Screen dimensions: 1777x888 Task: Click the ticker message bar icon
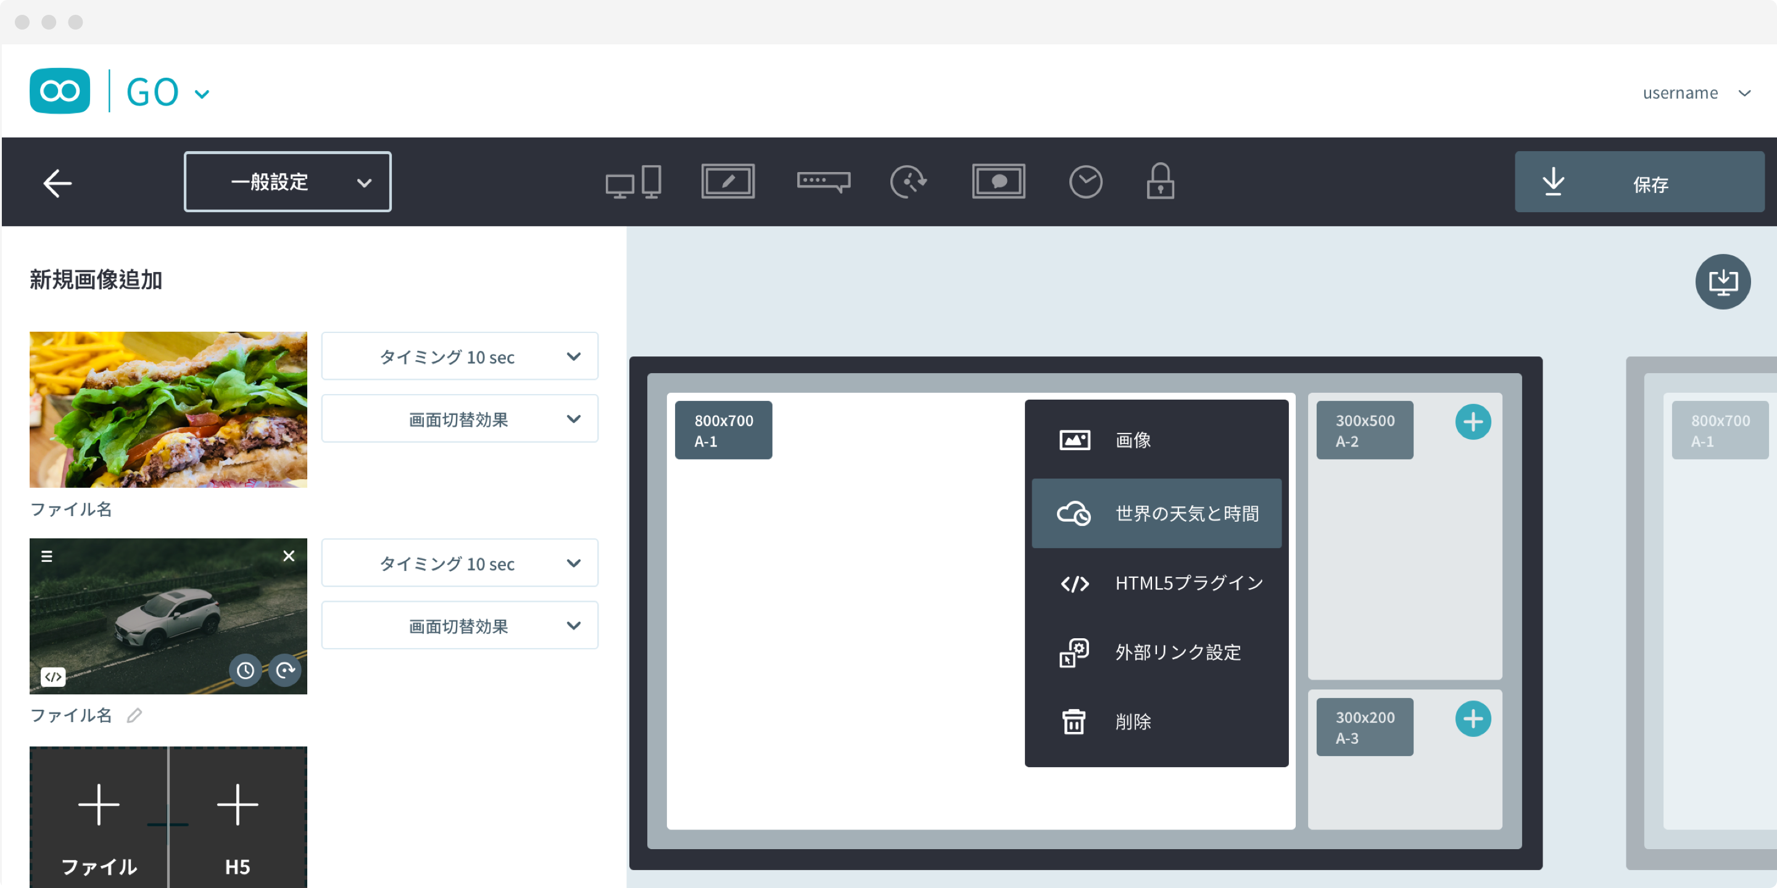(x=823, y=181)
